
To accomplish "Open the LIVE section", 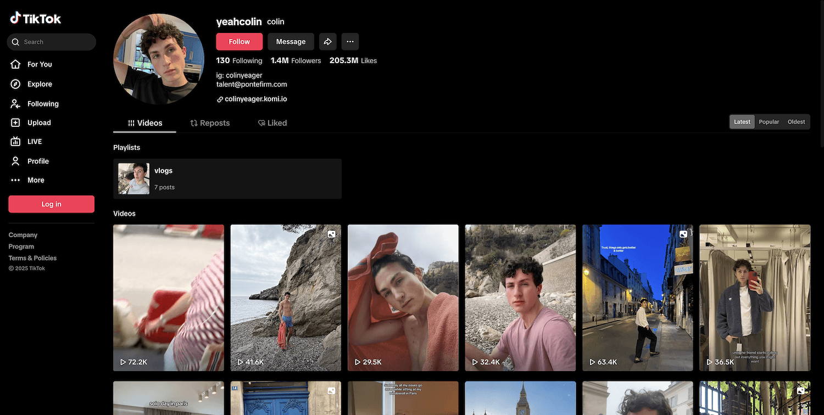I will [34, 142].
